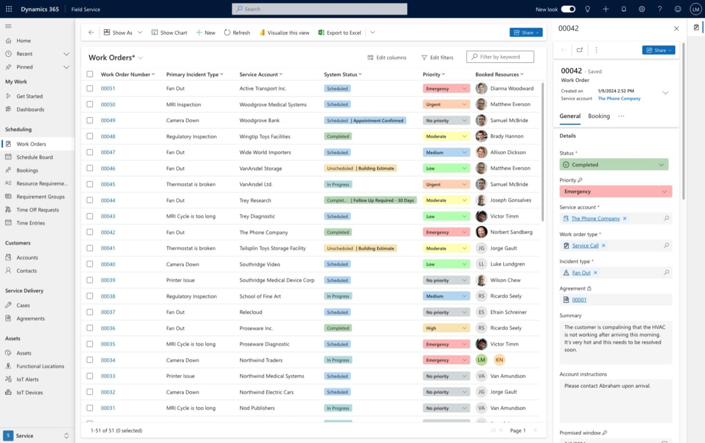Open the Edit columns tool
This screenshot has width=705, height=443.
(x=387, y=57)
